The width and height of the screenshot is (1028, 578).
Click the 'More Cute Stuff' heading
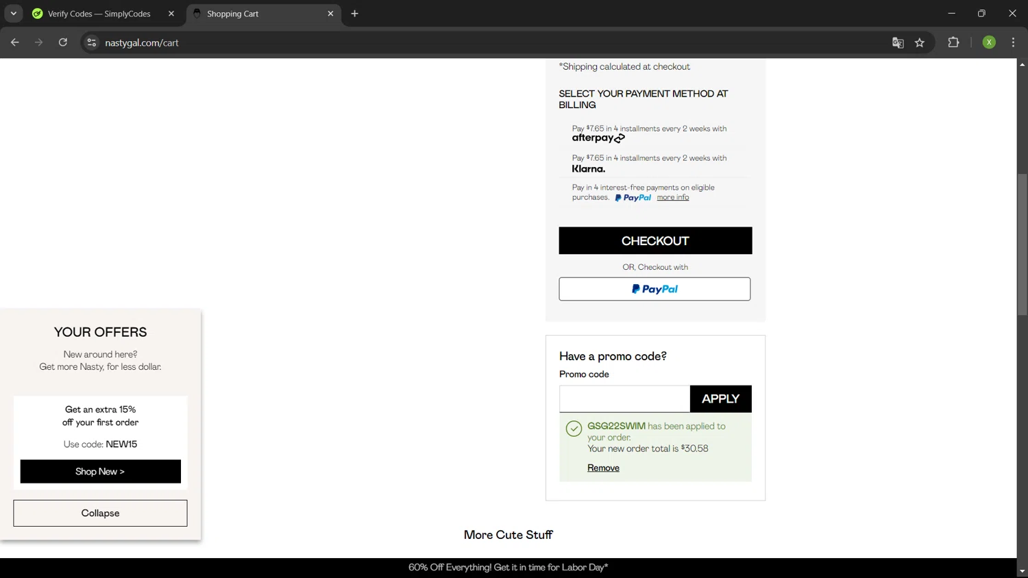click(508, 535)
